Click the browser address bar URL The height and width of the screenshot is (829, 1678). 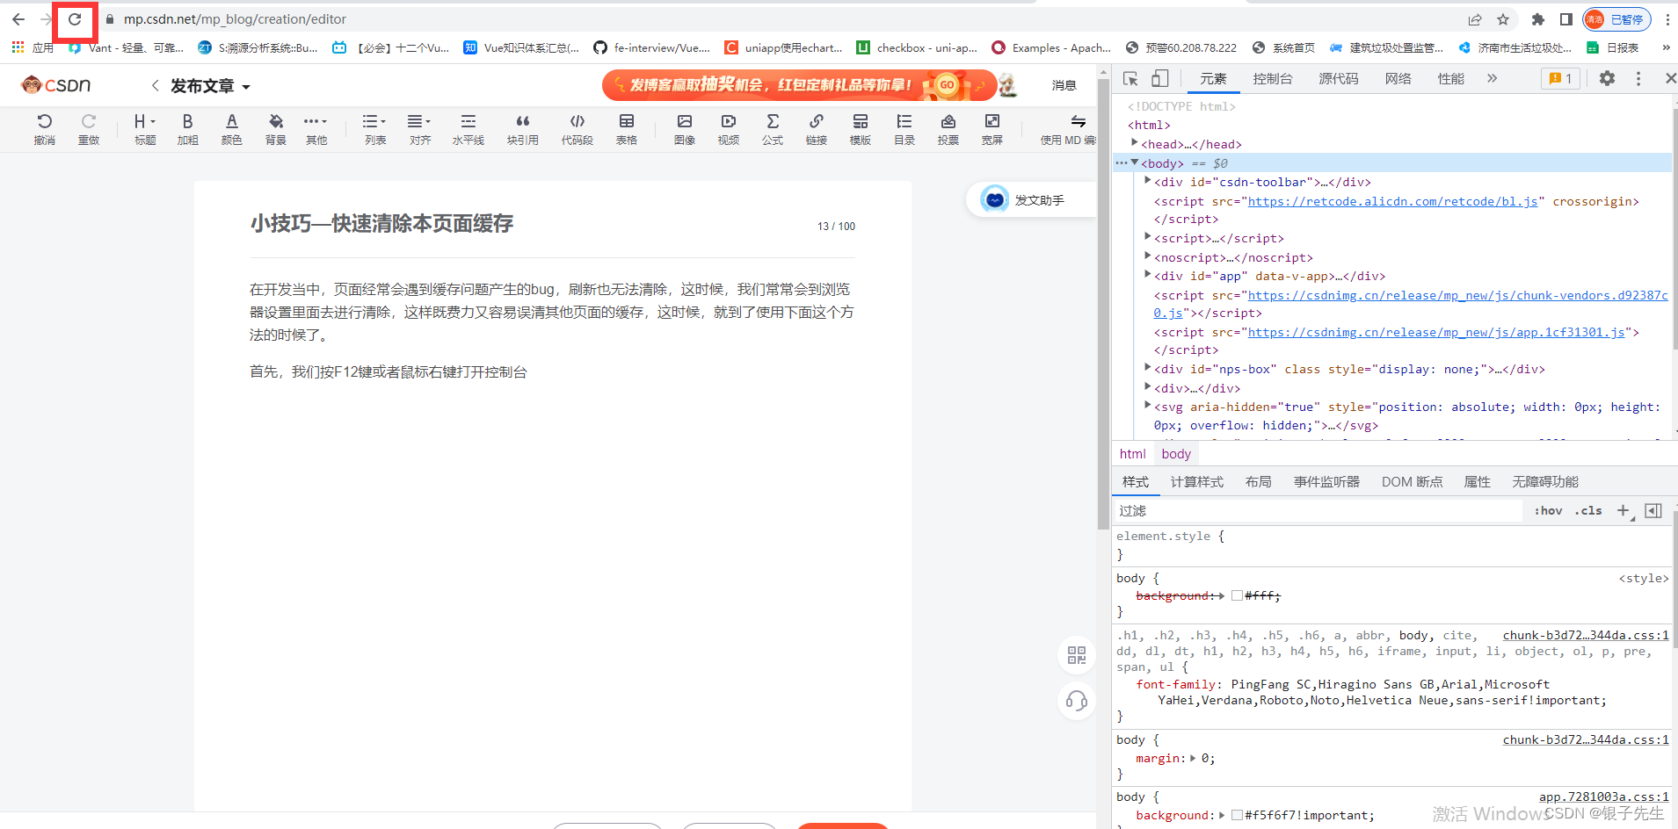(x=235, y=19)
